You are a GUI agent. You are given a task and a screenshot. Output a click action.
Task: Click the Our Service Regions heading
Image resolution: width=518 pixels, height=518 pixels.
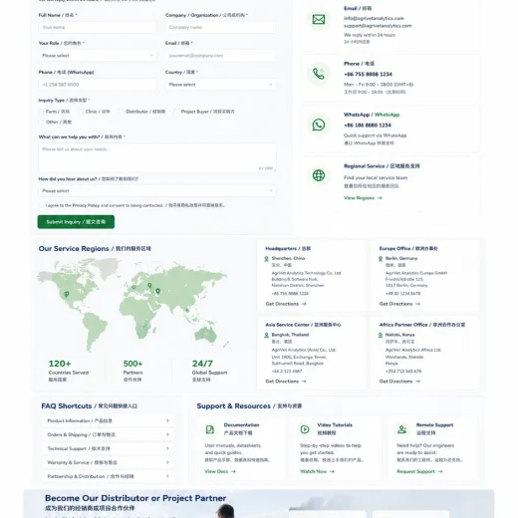[95, 249]
